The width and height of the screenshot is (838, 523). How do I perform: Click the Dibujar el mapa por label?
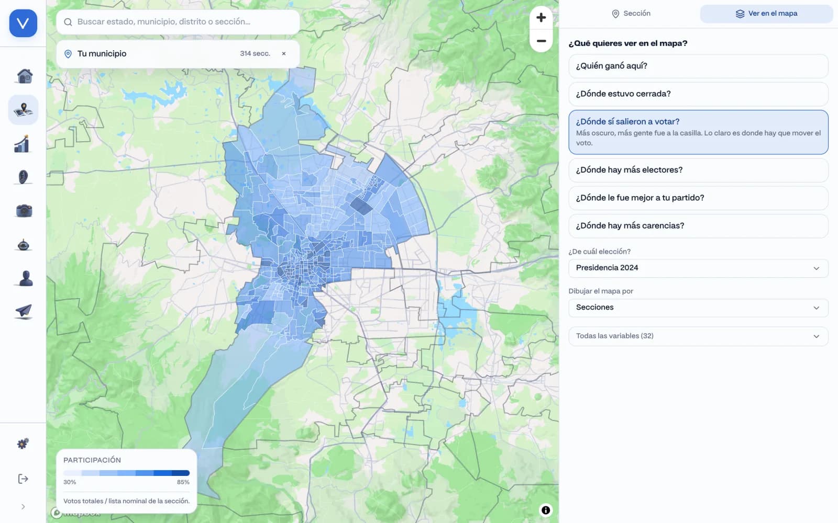click(601, 291)
